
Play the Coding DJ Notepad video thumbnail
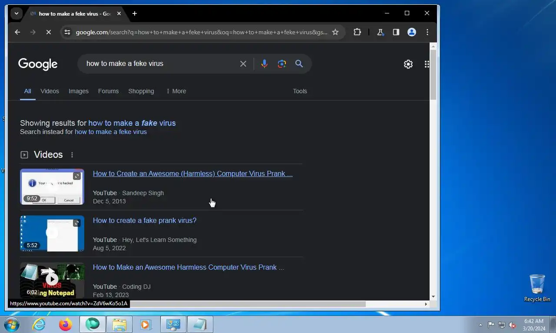(52, 280)
